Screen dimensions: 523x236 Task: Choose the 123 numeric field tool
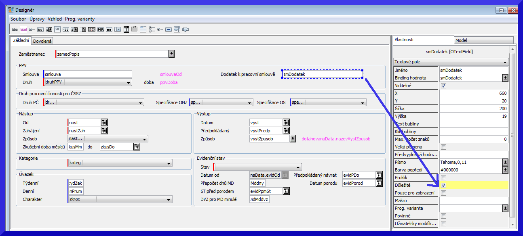click(66, 29)
